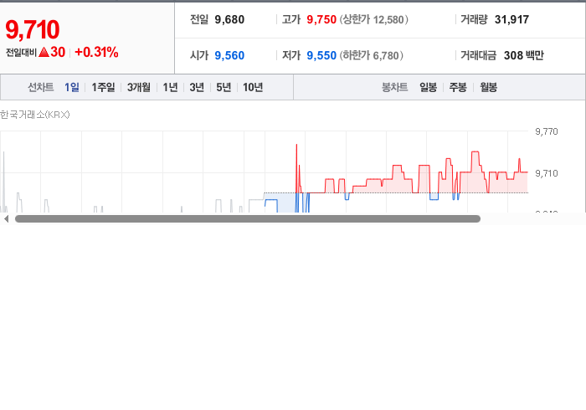The image size is (586, 410).
Task: Click the horizontal scrollbar thumb
Action: pos(248,219)
